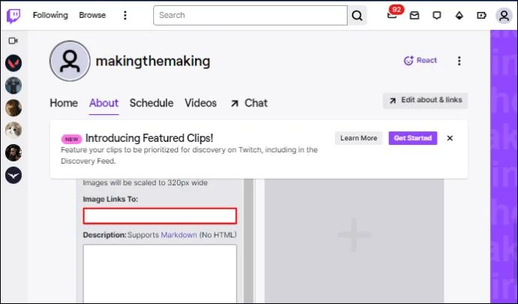Open channel options three-dot menu

(459, 61)
